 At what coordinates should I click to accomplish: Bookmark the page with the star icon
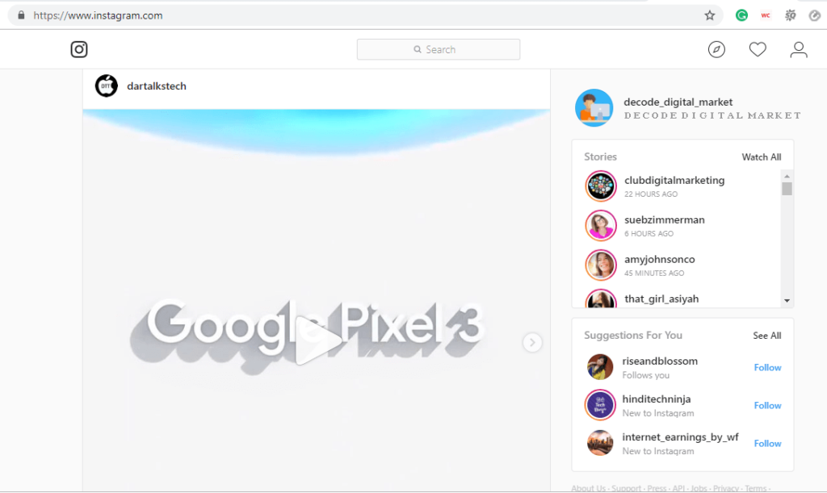710,15
